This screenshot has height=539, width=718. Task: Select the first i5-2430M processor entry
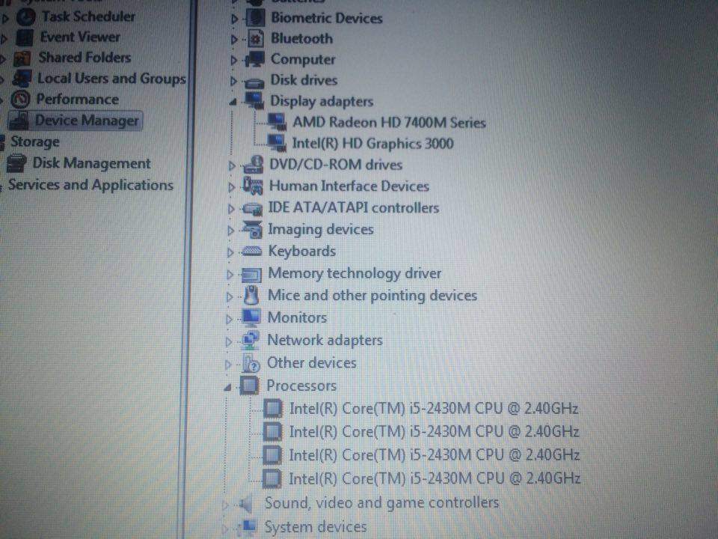[x=434, y=409]
